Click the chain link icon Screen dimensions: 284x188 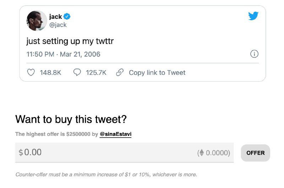pyautogui.click(x=120, y=72)
